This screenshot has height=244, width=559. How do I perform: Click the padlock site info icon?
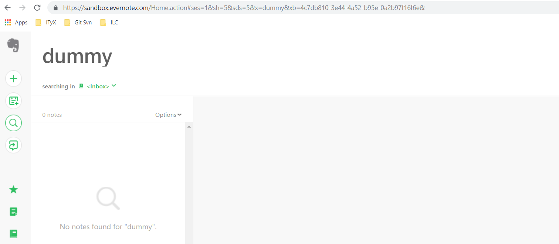pyautogui.click(x=56, y=7)
